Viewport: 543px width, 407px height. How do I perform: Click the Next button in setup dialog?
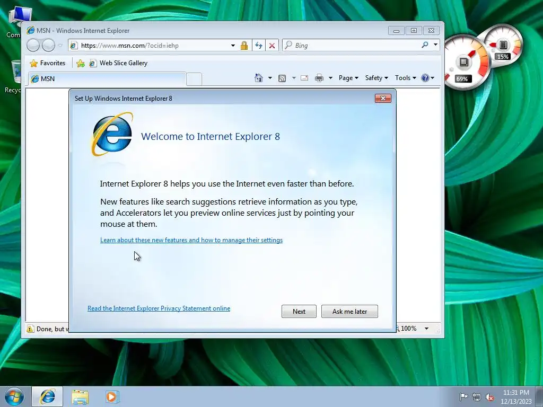(x=299, y=311)
